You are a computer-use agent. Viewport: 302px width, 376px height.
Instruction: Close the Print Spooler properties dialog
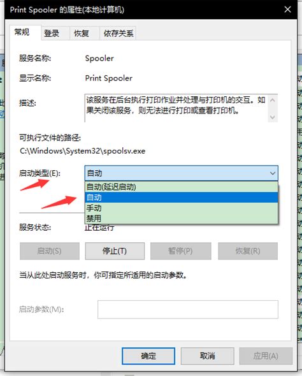coord(287,10)
